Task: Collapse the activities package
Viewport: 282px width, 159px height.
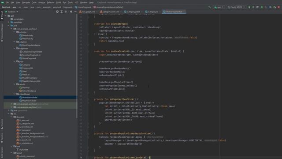Action: point(15,32)
